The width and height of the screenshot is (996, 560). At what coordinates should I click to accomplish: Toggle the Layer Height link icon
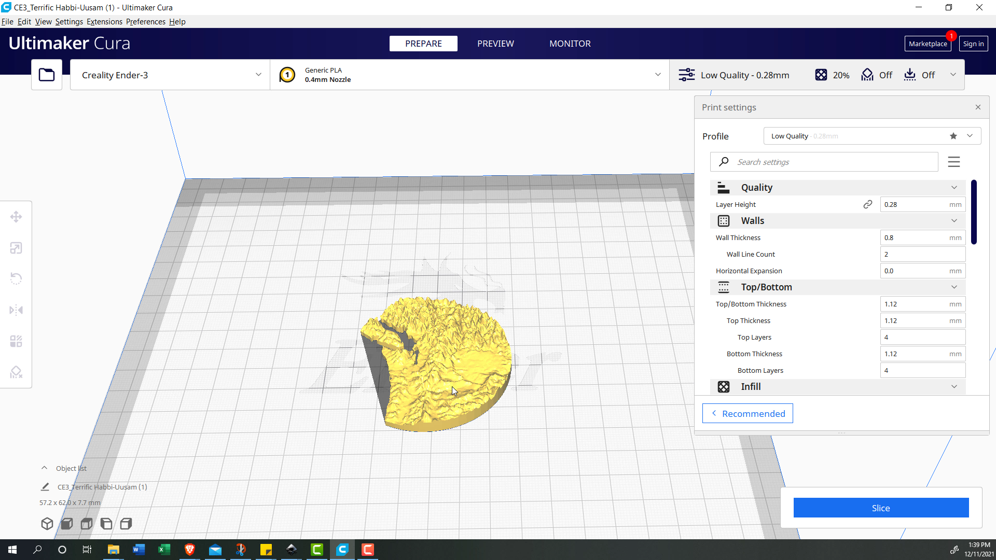click(x=867, y=204)
